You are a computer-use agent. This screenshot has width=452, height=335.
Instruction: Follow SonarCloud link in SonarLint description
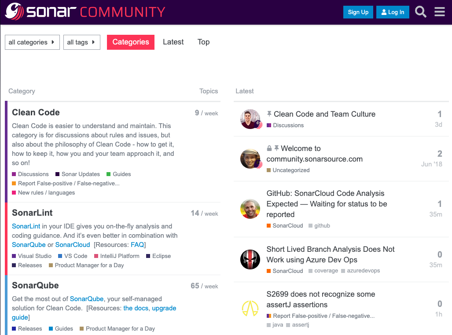coord(73,245)
